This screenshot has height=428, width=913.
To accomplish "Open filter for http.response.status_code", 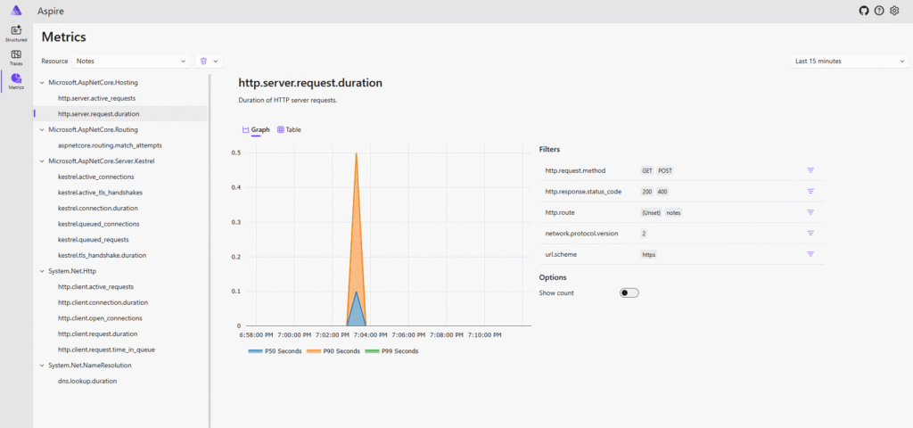I will [810, 191].
